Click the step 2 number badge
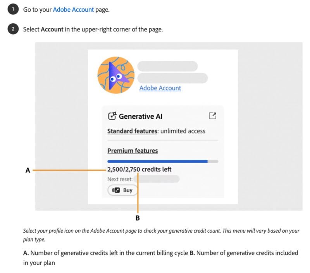Image resolution: width=310 pixels, height=273 pixels. click(13, 29)
